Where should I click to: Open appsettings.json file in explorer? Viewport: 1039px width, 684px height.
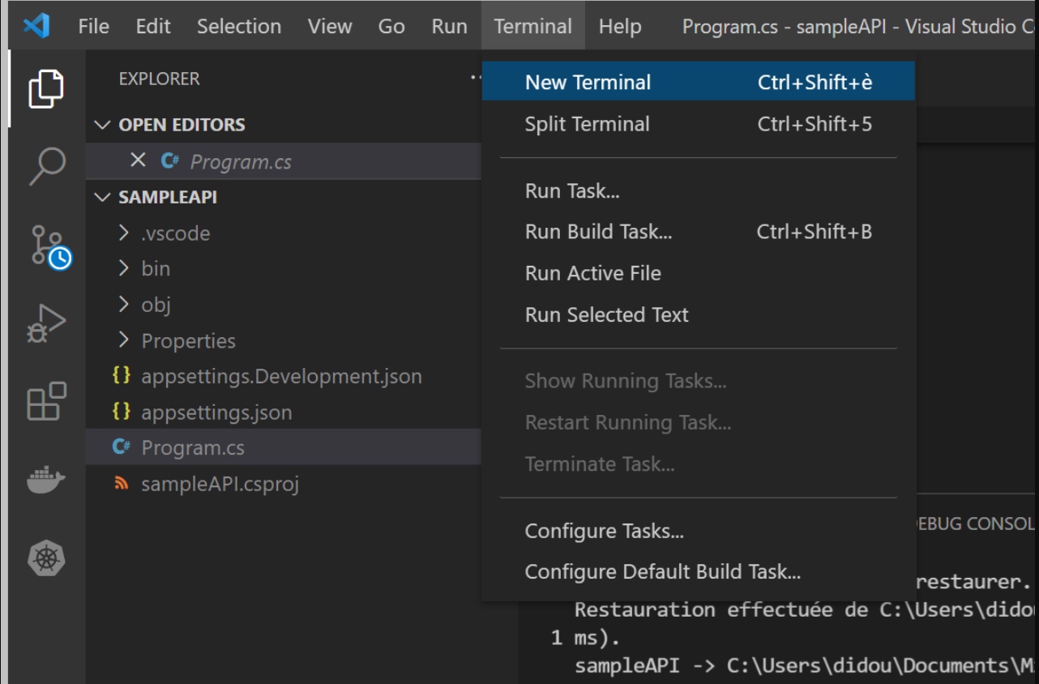pos(216,412)
